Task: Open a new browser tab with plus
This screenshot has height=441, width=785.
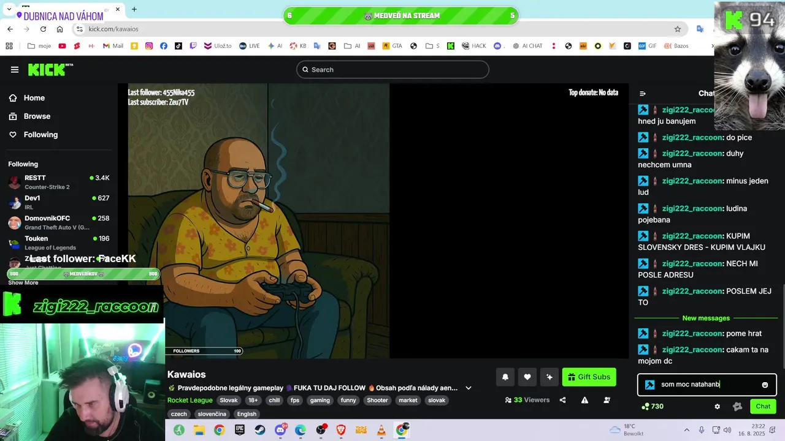Action: [x=134, y=9]
